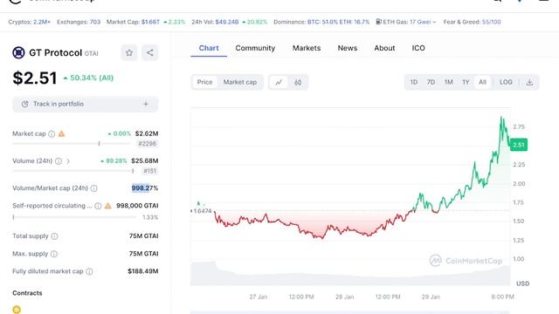
Task: Open the GT Protocol logo icon
Action: (x=18, y=52)
